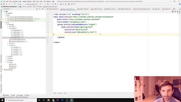Switch to the ic_launcher_background.xml tab
Screen dimensions: 181x102
click(143, 9)
